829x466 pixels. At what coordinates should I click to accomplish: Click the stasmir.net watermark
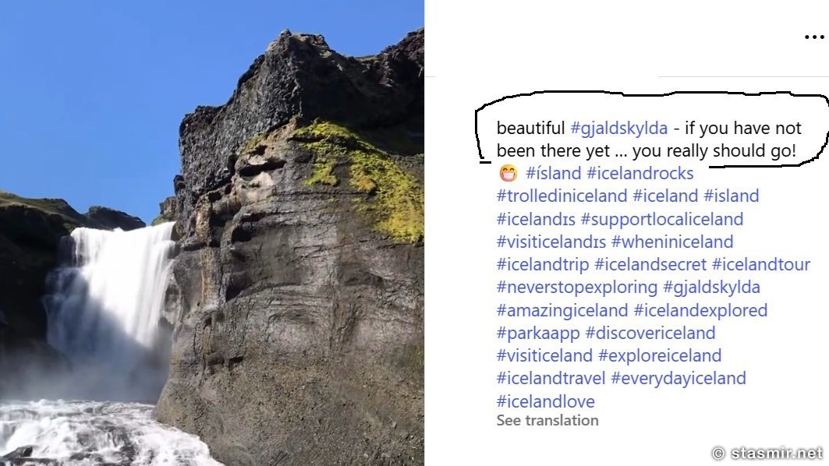click(767, 454)
